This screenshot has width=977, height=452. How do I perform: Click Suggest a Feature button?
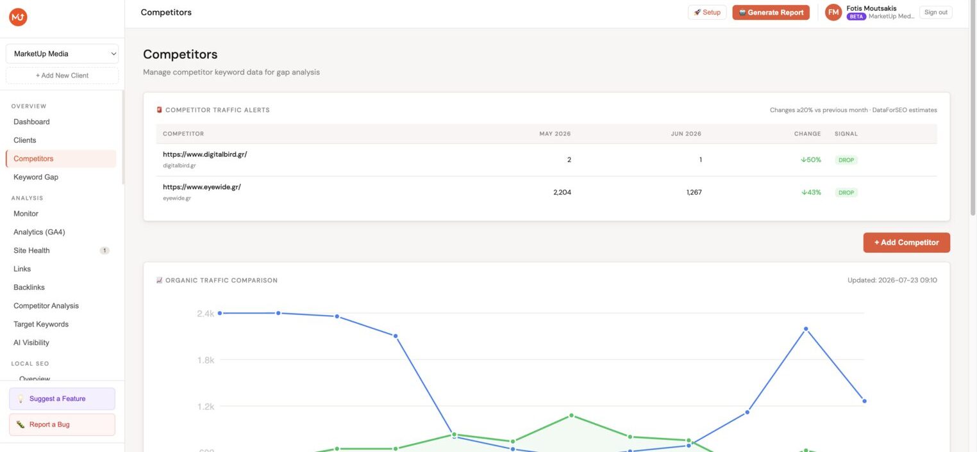62,399
